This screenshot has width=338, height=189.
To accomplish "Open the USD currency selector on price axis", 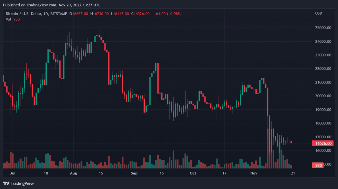I will 319,13.
